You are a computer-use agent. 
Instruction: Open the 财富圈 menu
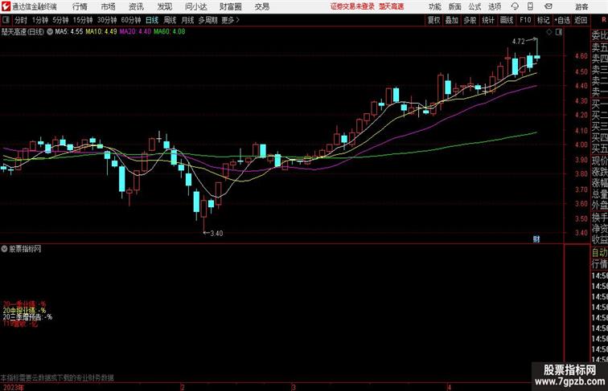coord(230,6)
